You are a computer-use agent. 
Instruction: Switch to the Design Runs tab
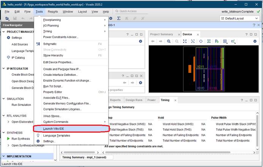tap(134, 100)
